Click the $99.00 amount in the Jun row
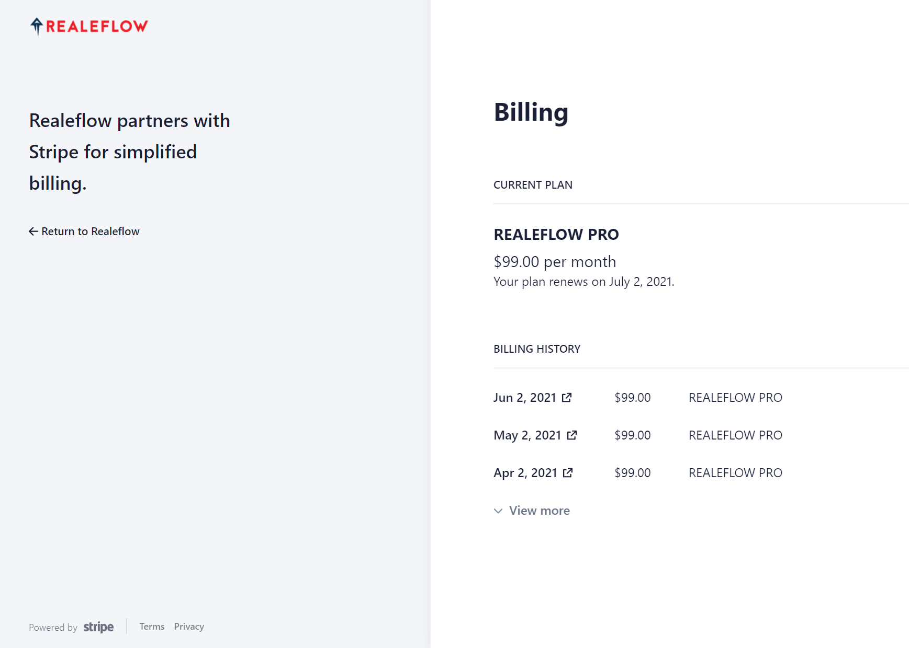 [x=632, y=398]
